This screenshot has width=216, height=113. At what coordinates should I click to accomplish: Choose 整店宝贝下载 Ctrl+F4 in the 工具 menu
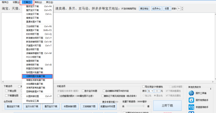coord(37,6)
